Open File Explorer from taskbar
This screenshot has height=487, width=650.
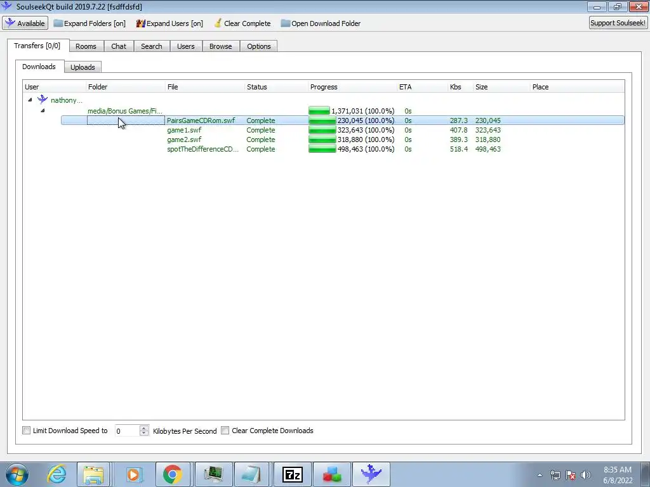[93, 474]
